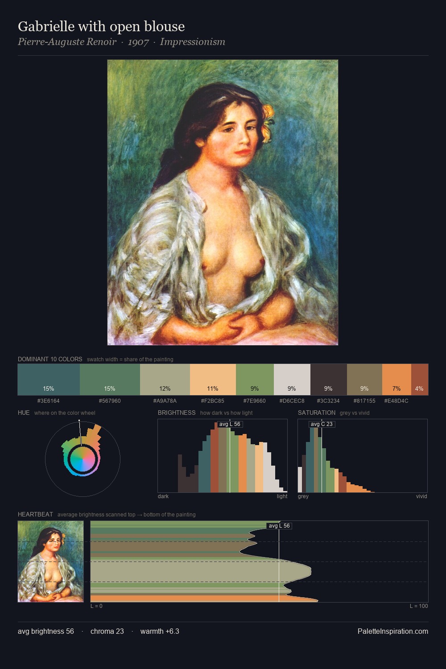Open the PaletteInspiration.com link
This screenshot has width=446, height=669.
pos(393,631)
